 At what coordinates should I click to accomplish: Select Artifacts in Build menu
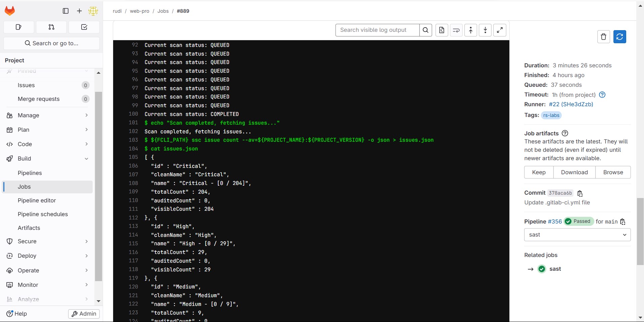tap(29, 228)
